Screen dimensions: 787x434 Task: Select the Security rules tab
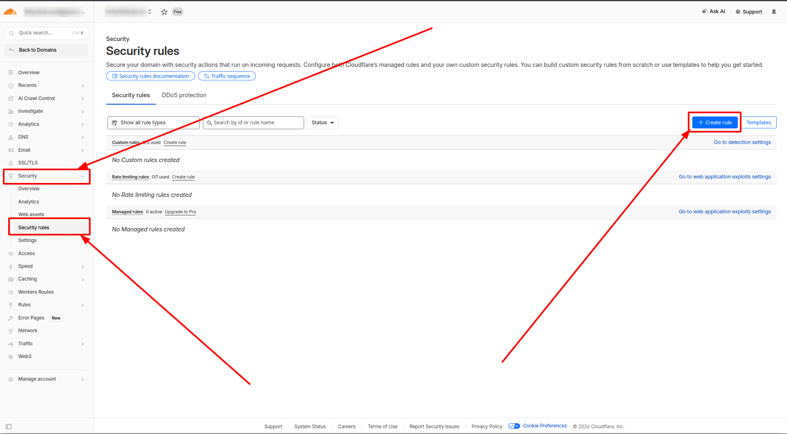[131, 95]
